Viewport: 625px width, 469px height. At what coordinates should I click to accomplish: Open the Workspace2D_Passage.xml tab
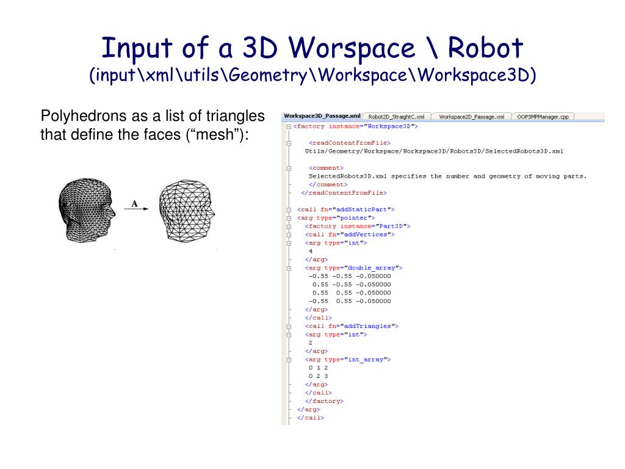(x=471, y=117)
